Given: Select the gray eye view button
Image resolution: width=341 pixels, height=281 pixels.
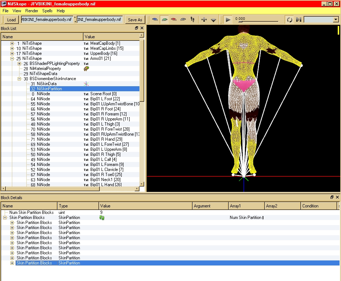Looking at the screenshot, I should pos(183,19).
